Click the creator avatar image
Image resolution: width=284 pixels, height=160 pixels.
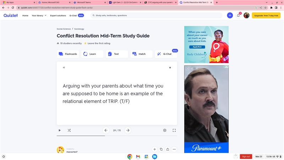coord(60,150)
